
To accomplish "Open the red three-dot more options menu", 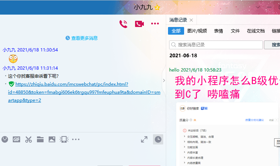I will [x=155, y=23].
